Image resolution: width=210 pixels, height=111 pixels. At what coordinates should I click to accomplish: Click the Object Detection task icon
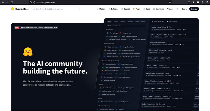click(x=105, y=50)
